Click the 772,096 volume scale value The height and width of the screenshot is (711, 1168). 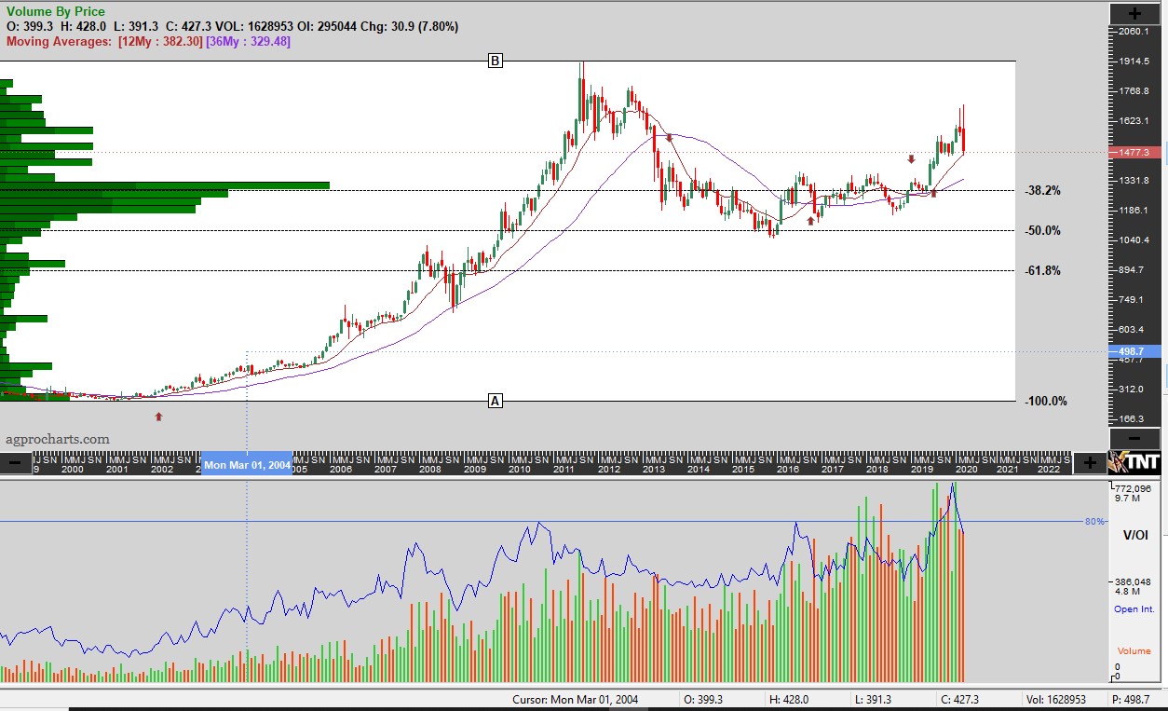click(x=1134, y=488)
